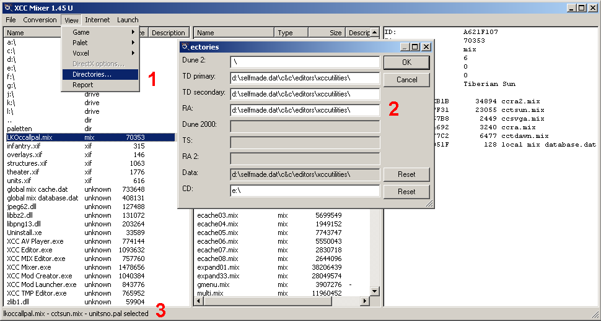Viewport: 601px width, 321px height.
Task: Select global mix database.dat file
Action: coord(43,198)
